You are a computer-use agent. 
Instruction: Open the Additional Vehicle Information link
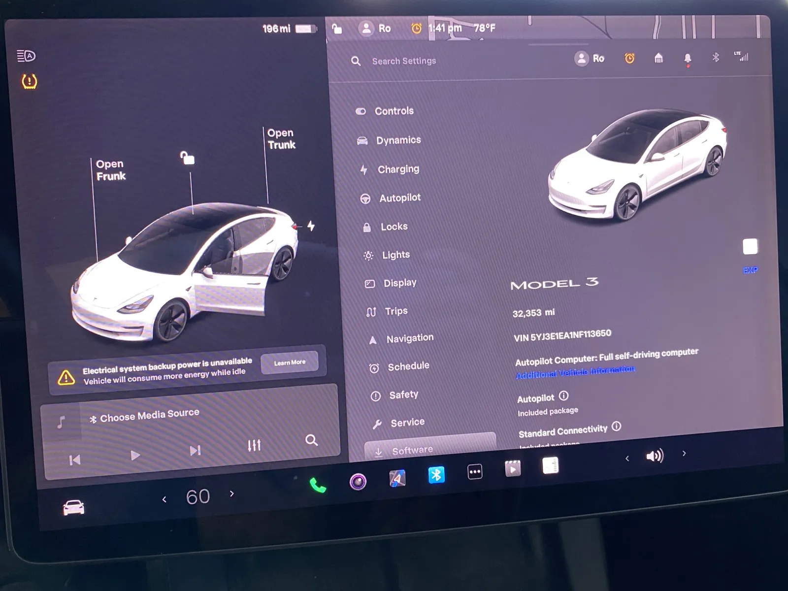click(575, 372)
